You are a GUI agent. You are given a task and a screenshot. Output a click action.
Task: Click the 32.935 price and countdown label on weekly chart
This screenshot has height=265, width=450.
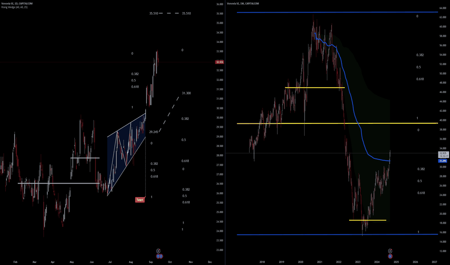click(444, 155)
